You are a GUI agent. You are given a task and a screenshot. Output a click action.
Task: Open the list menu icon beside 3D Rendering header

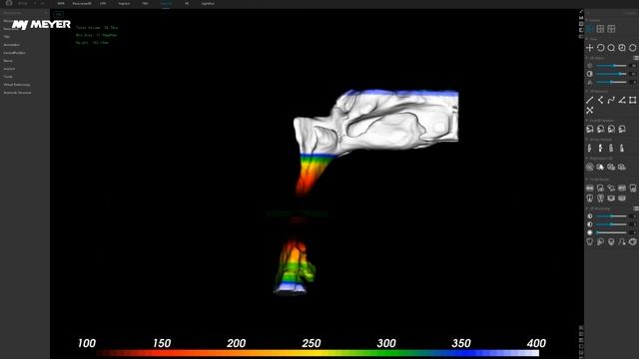(636, 208)
